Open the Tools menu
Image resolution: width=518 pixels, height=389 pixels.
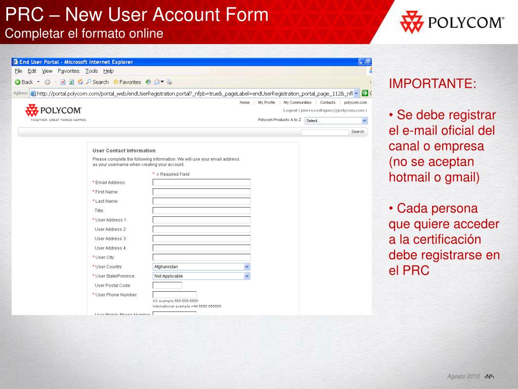(92, 71)
